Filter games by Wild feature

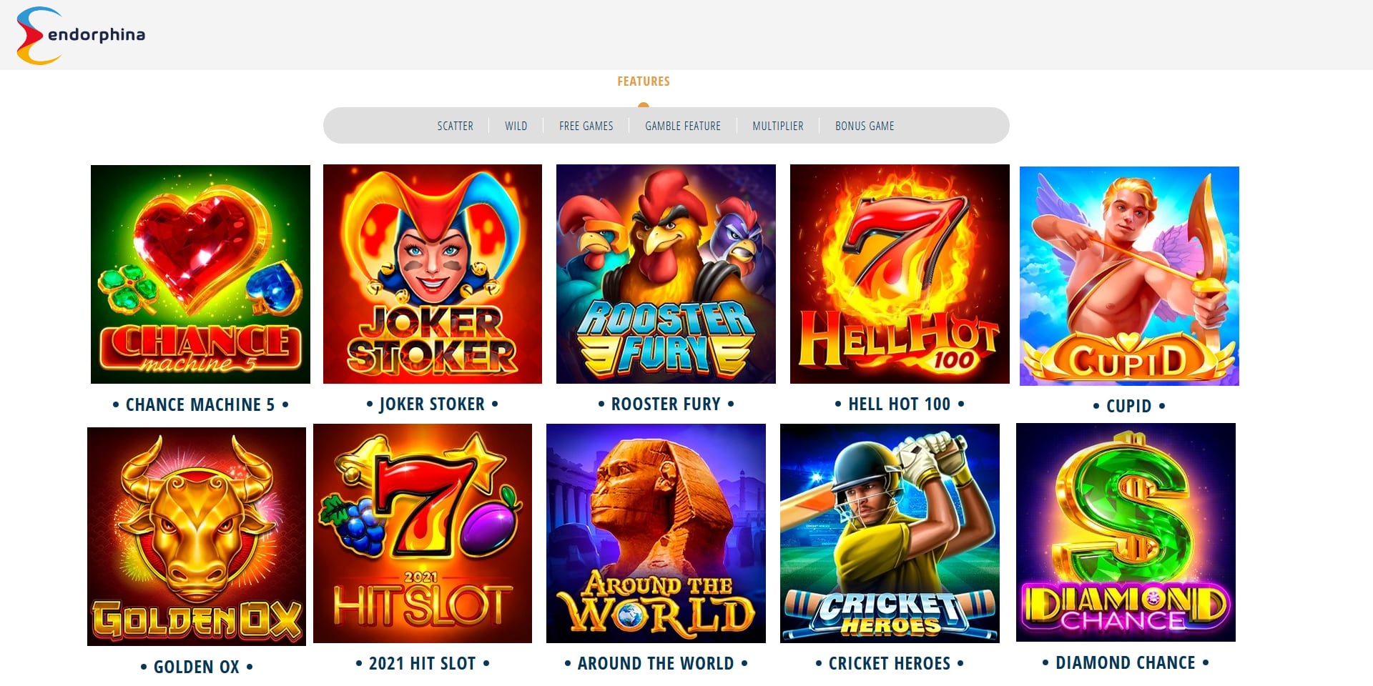pos(516,126)
